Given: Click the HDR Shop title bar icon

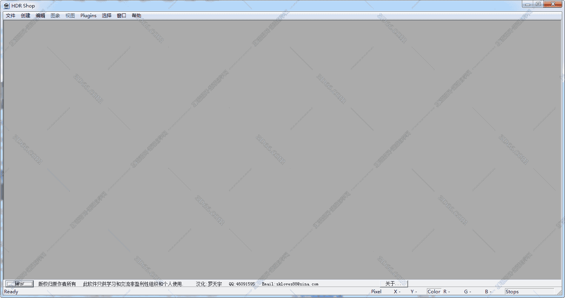Looking at the screenshot, I should [6, 6].
